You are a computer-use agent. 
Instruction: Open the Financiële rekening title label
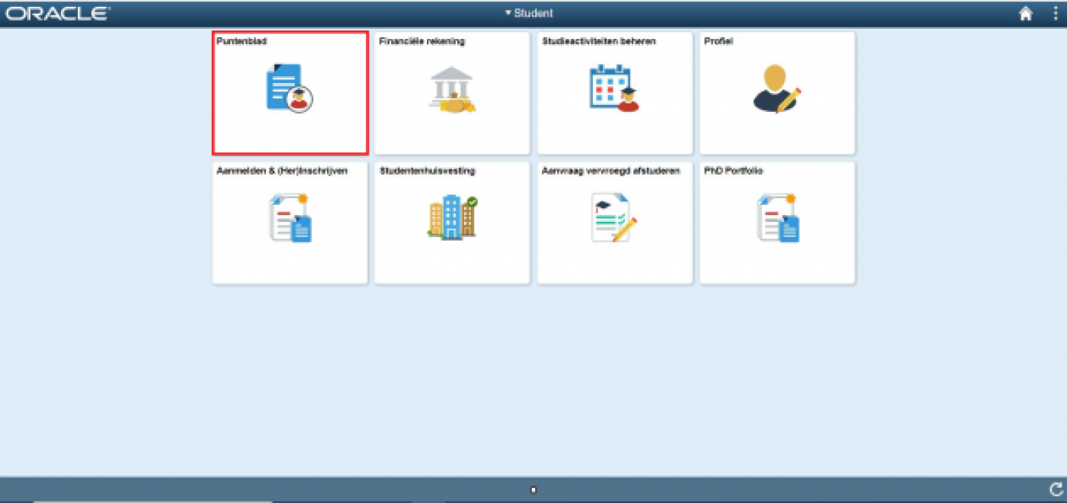[x=421, y=41]
